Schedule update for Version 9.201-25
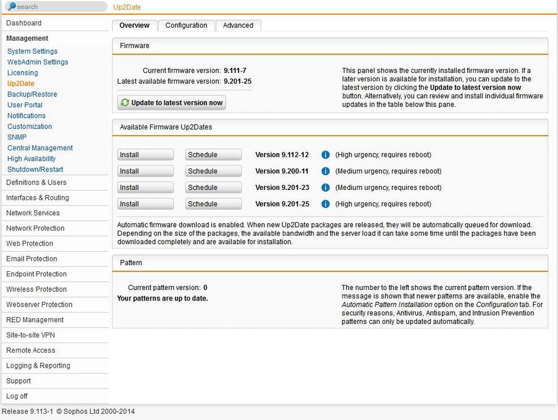Viewport: 558px width, 420px height. click(213, 204)
